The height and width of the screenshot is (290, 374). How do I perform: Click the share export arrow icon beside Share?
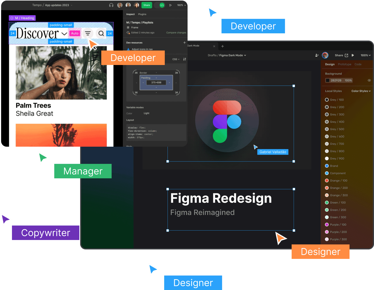346,55
